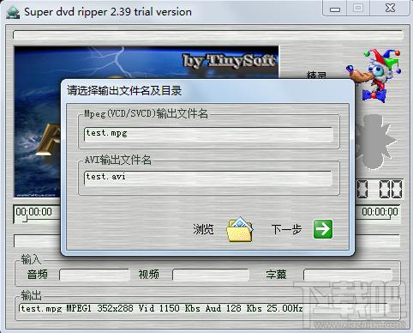This screenshot has height=333, width=413.
Task: Edit the AVI output filename field test.avi
Action: (x=208, y=178)
